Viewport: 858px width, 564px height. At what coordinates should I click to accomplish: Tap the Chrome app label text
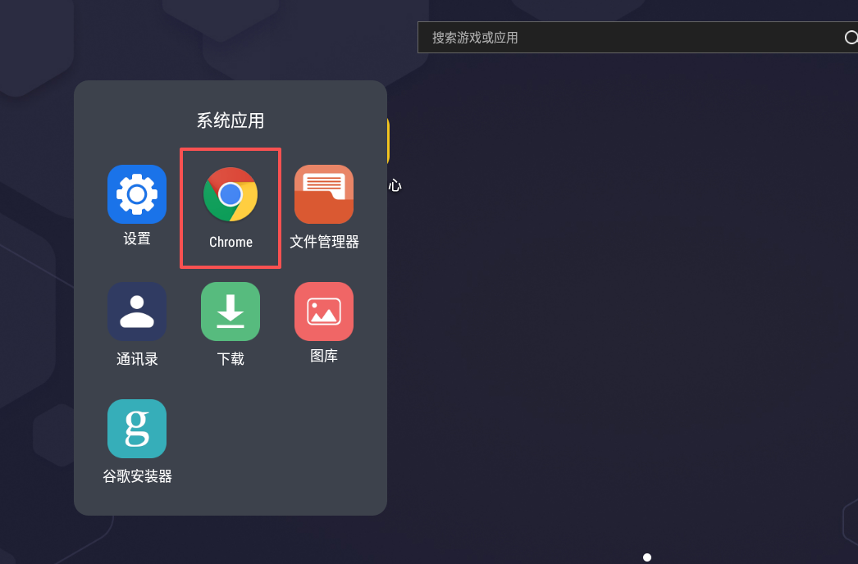[x=230, y=242]
